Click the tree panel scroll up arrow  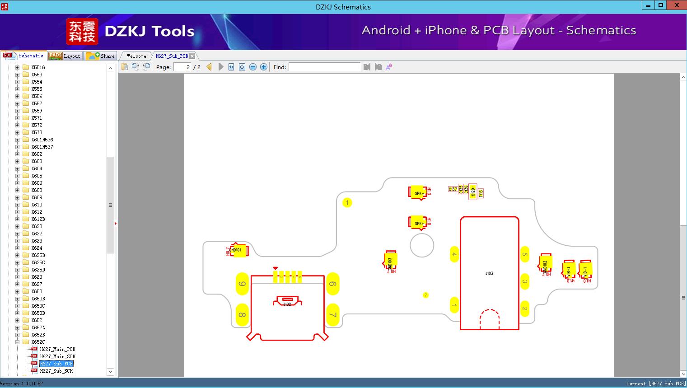click(110, 68)
